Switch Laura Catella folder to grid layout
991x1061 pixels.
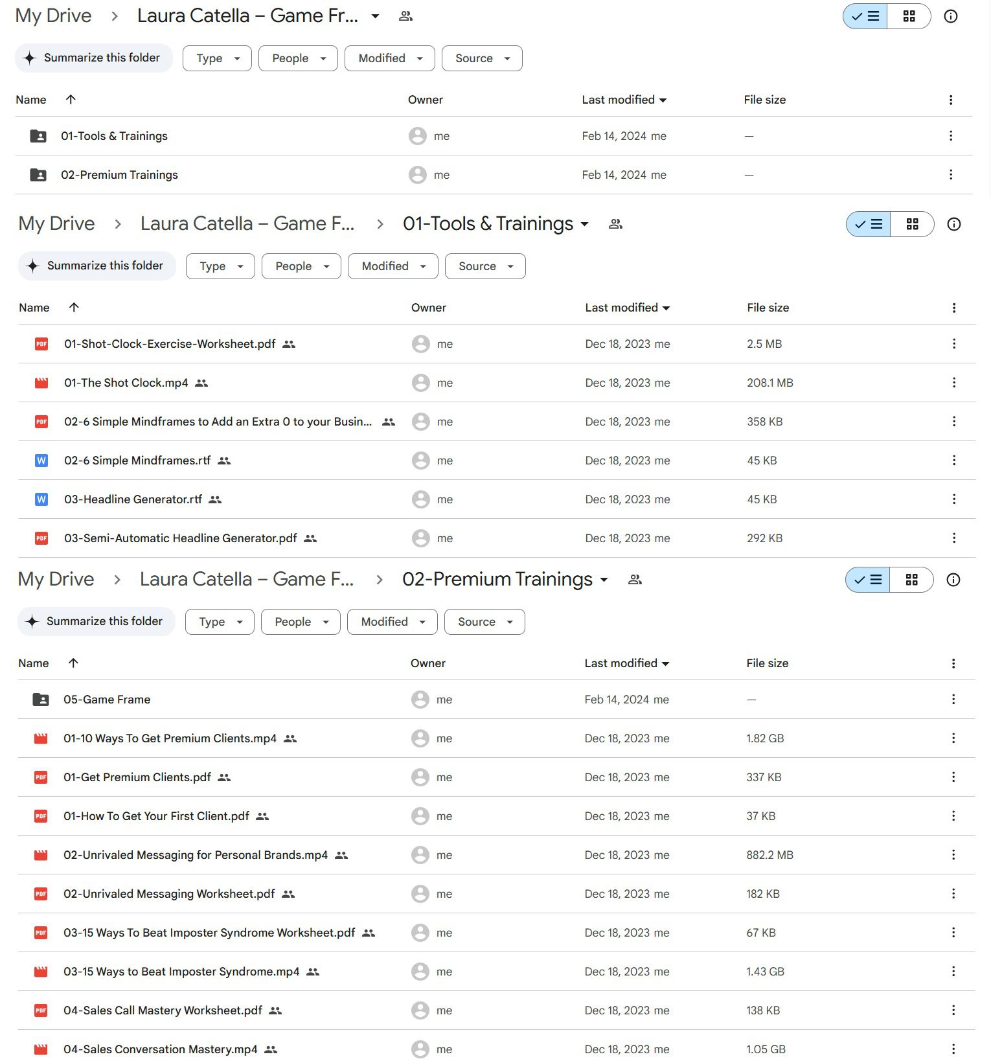pyautogui.click(x=909, y=16)
